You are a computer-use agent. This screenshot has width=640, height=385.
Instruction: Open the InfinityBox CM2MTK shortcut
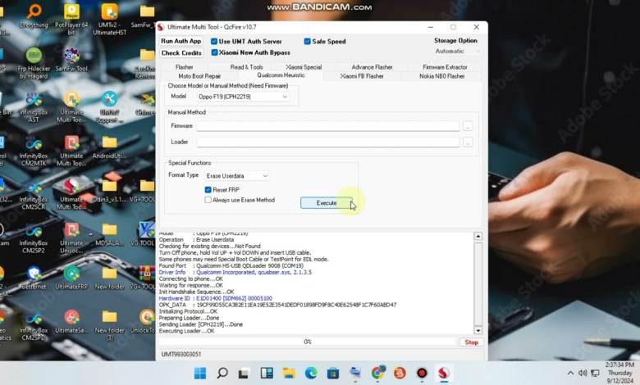tap(34, 151)
